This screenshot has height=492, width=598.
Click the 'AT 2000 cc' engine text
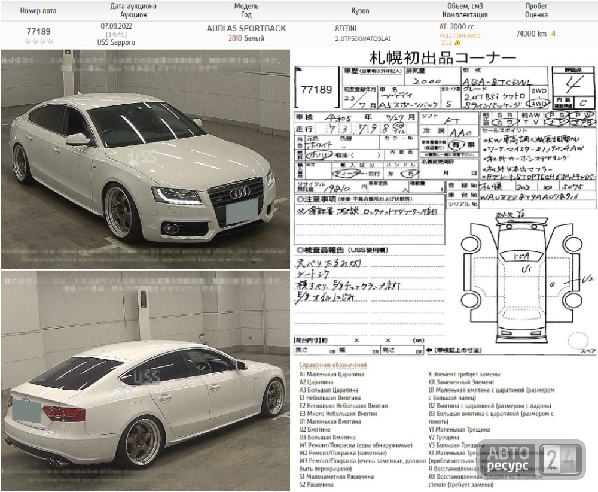tap(456, 27)
